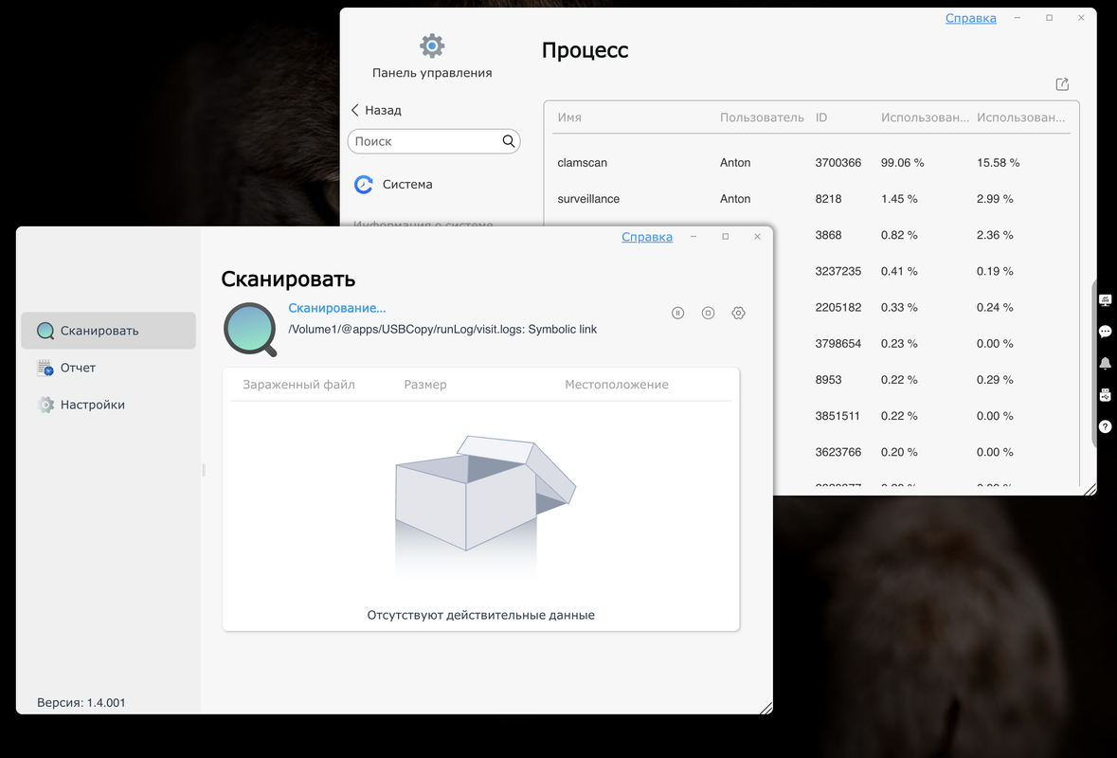Open Справка link in the Процесс window
1117x758 pixels.
tap(970, 18)
